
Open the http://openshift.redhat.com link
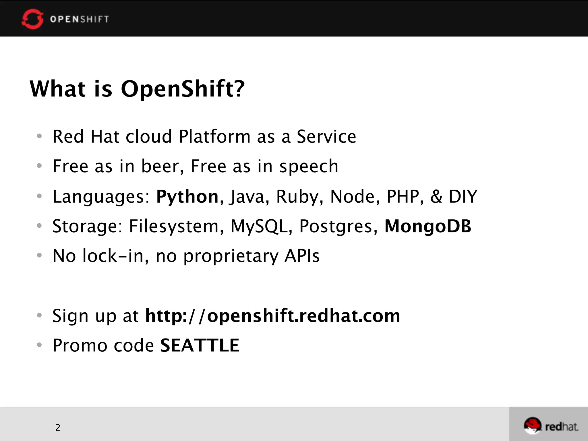pos(272,316)
